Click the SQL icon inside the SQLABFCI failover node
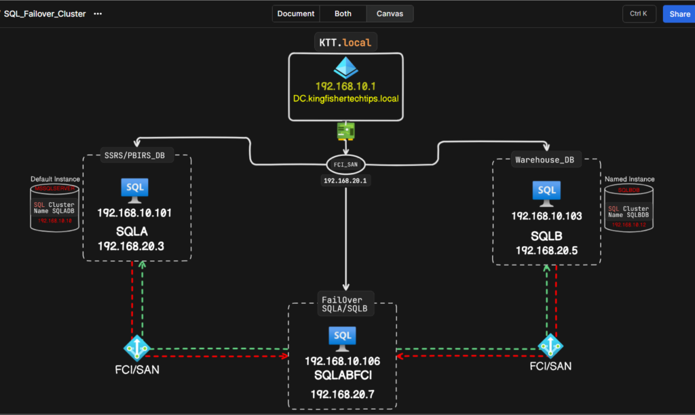The width and height of the screenshot is (695, 415). (342, 336)
